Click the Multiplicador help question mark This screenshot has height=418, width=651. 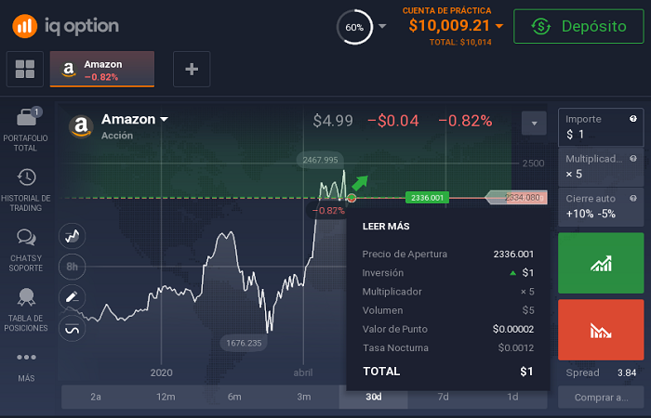(633, 159)
